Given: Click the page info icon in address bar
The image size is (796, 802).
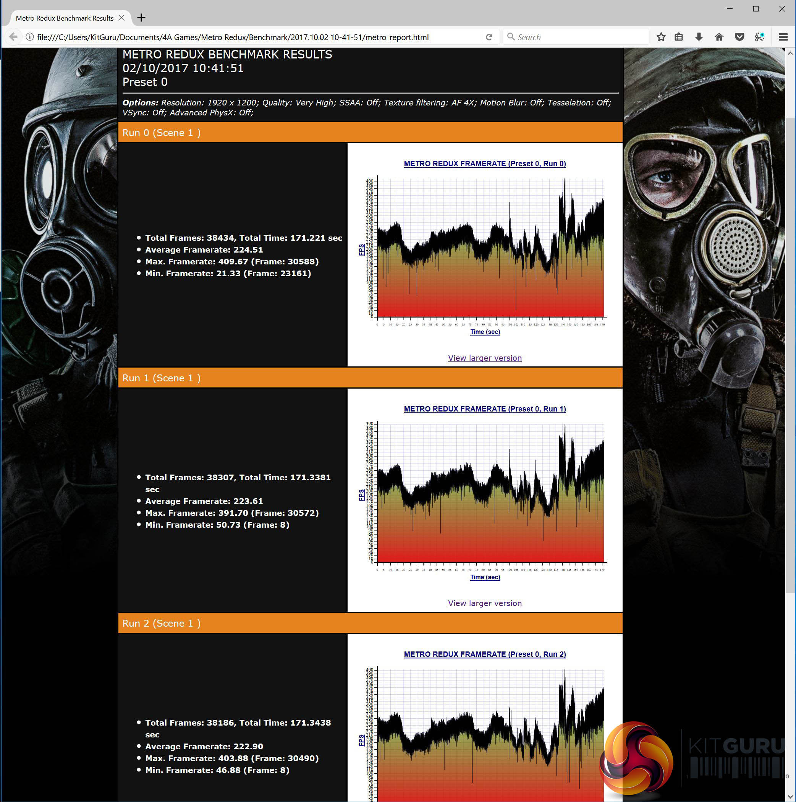Looking at the screenshot, I should pyautogui.click(x=29, y=37).
